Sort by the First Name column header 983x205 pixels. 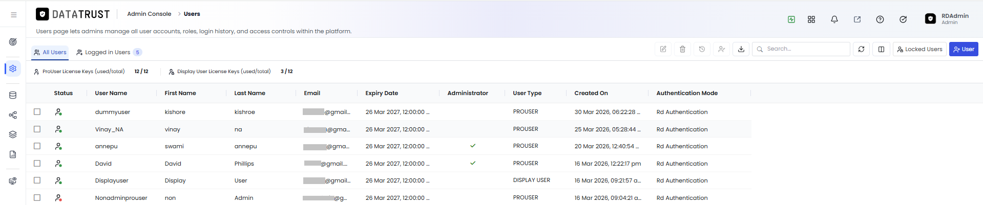180,93
